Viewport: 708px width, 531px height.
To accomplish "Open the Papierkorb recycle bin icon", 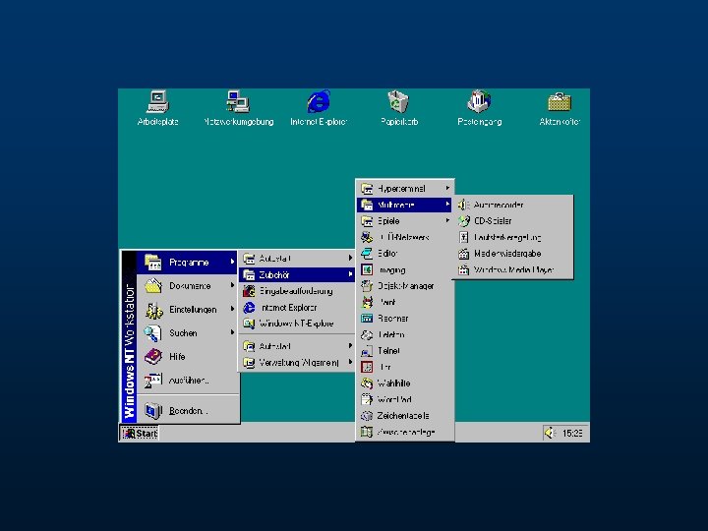I will (398, 107).
